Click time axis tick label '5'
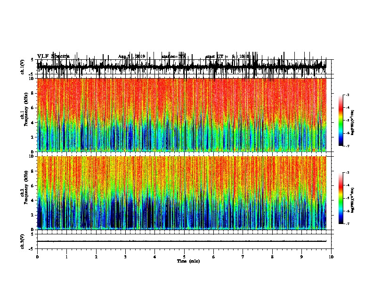 click(x=184, y=257)
